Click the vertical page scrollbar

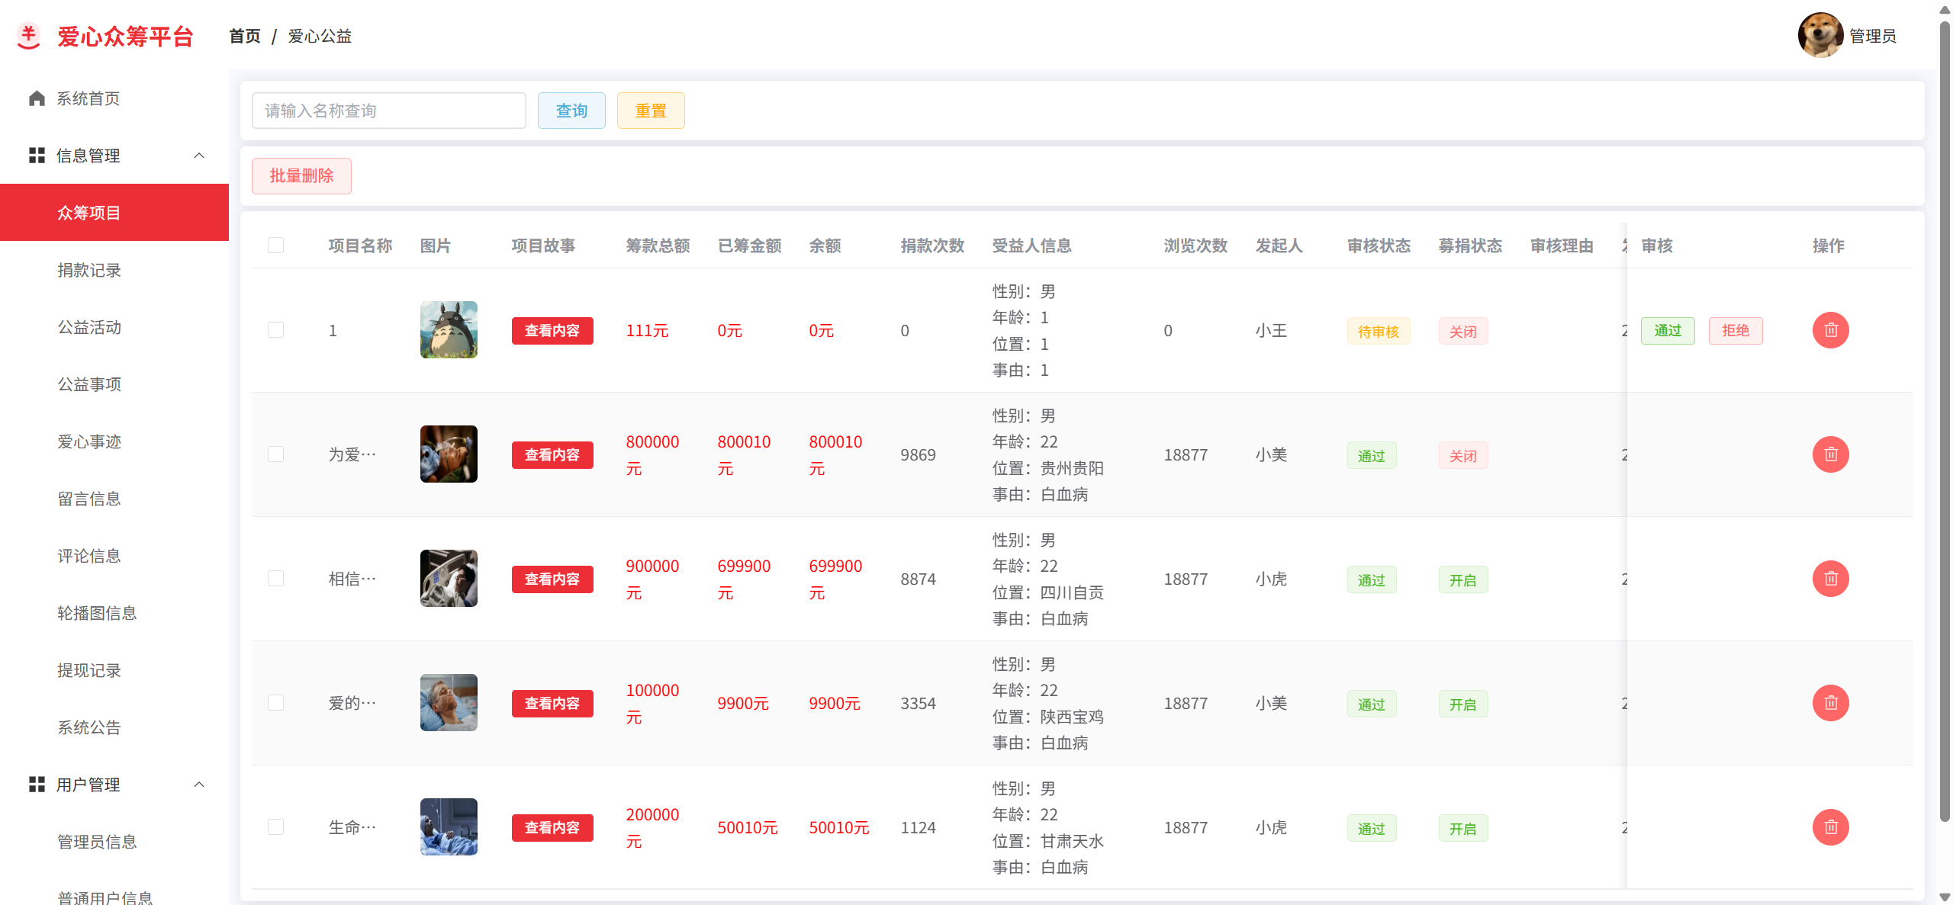pyautogui.click(x=1945, y=419)
